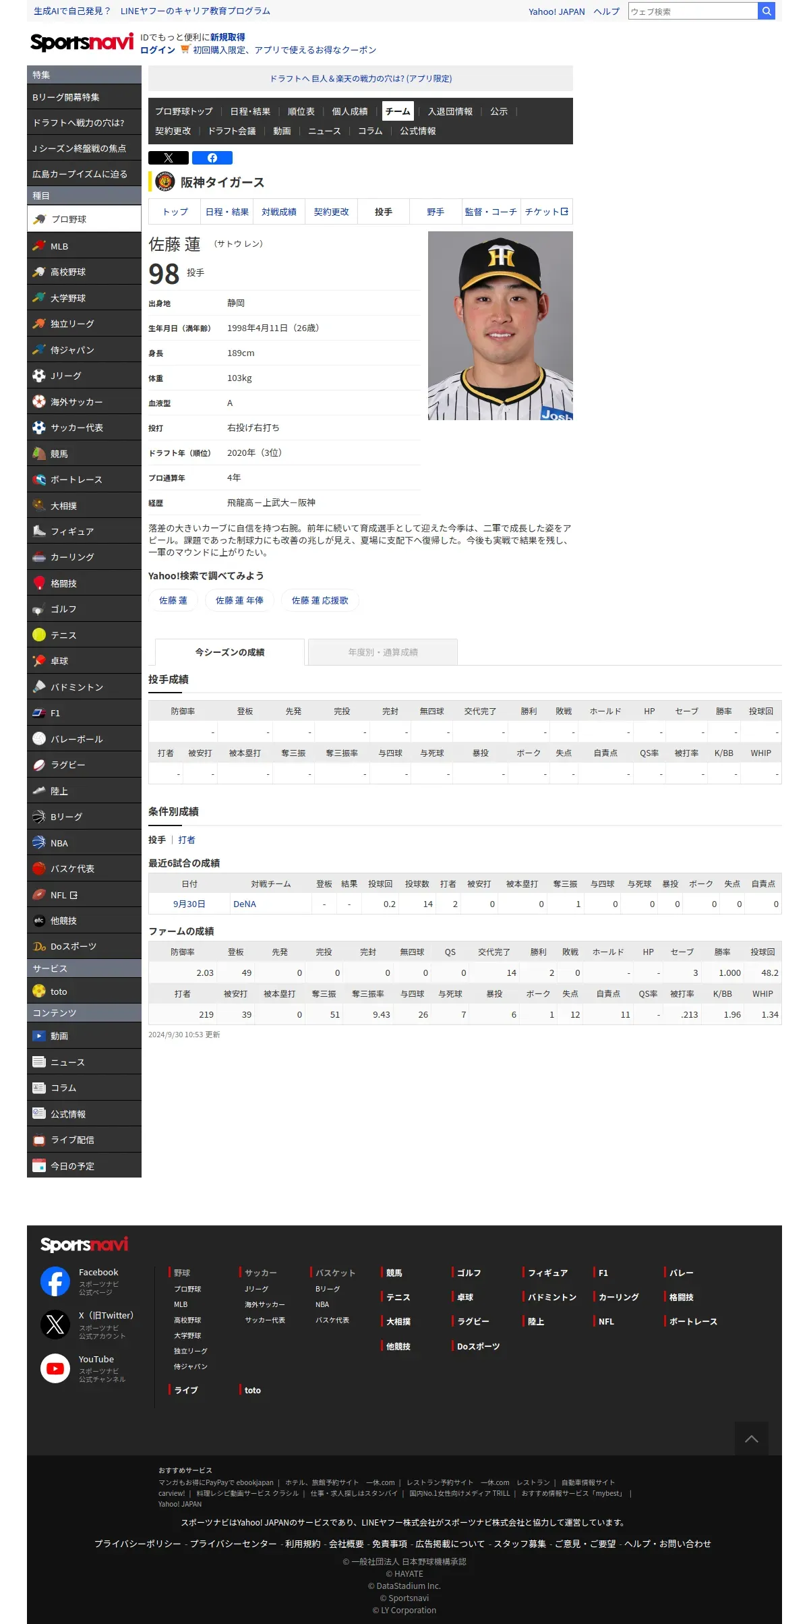The image size is (809, 1624).
Task: Open NFL external link in sidebar
Action: pos(84,895)
